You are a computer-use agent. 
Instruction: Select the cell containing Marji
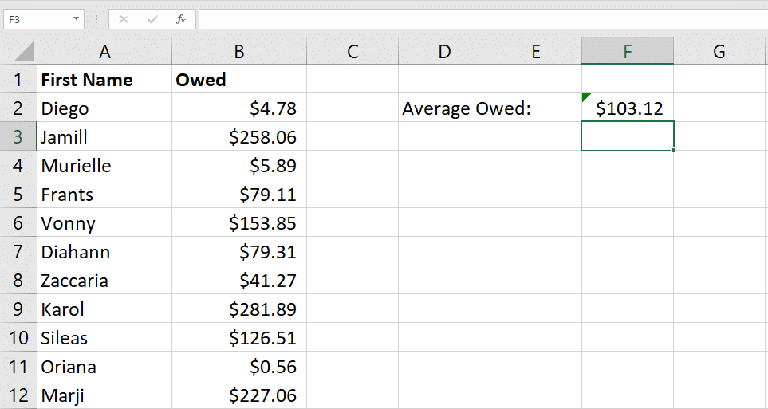104,395
